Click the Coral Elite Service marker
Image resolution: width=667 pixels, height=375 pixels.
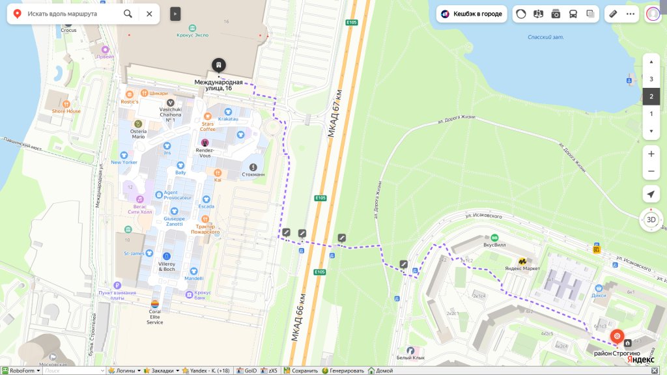click(x=155, y=304)
